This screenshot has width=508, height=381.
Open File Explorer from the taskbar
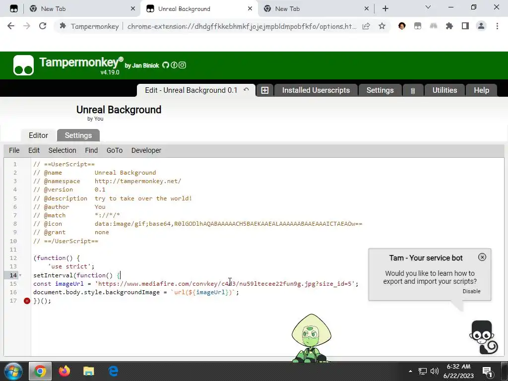tap(88, 371)
